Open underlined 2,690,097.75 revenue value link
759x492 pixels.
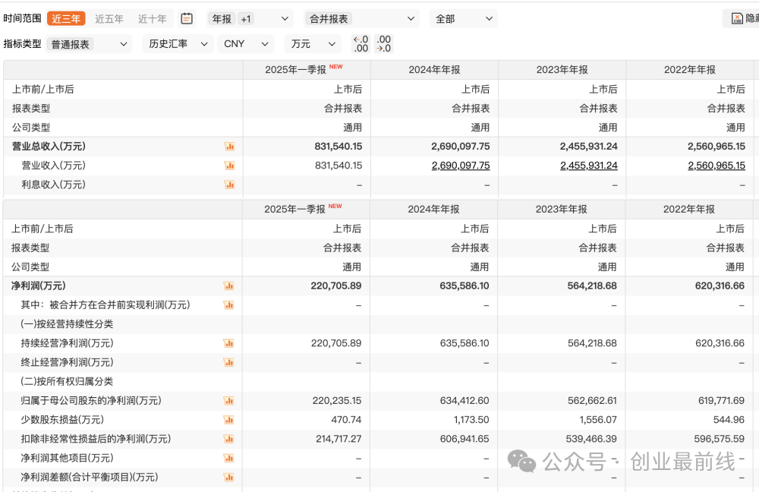[461, 166]
